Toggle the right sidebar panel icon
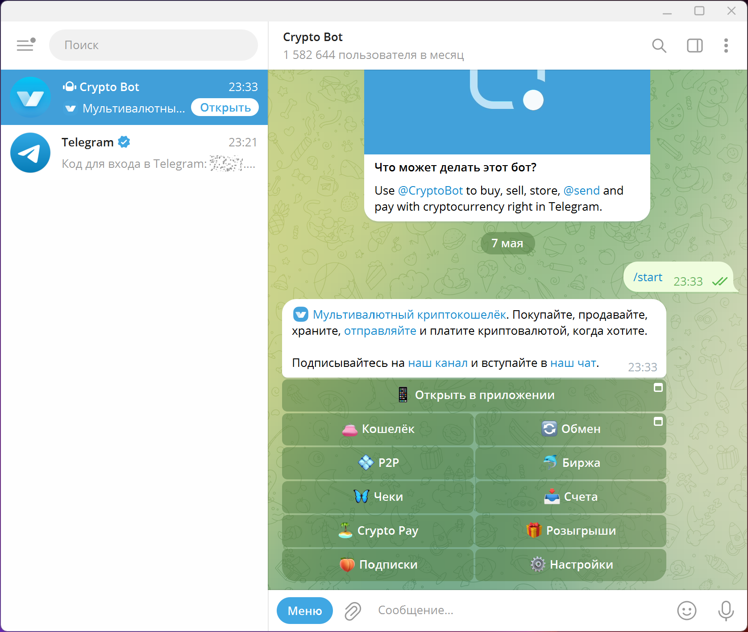 [x=695, y=46]
